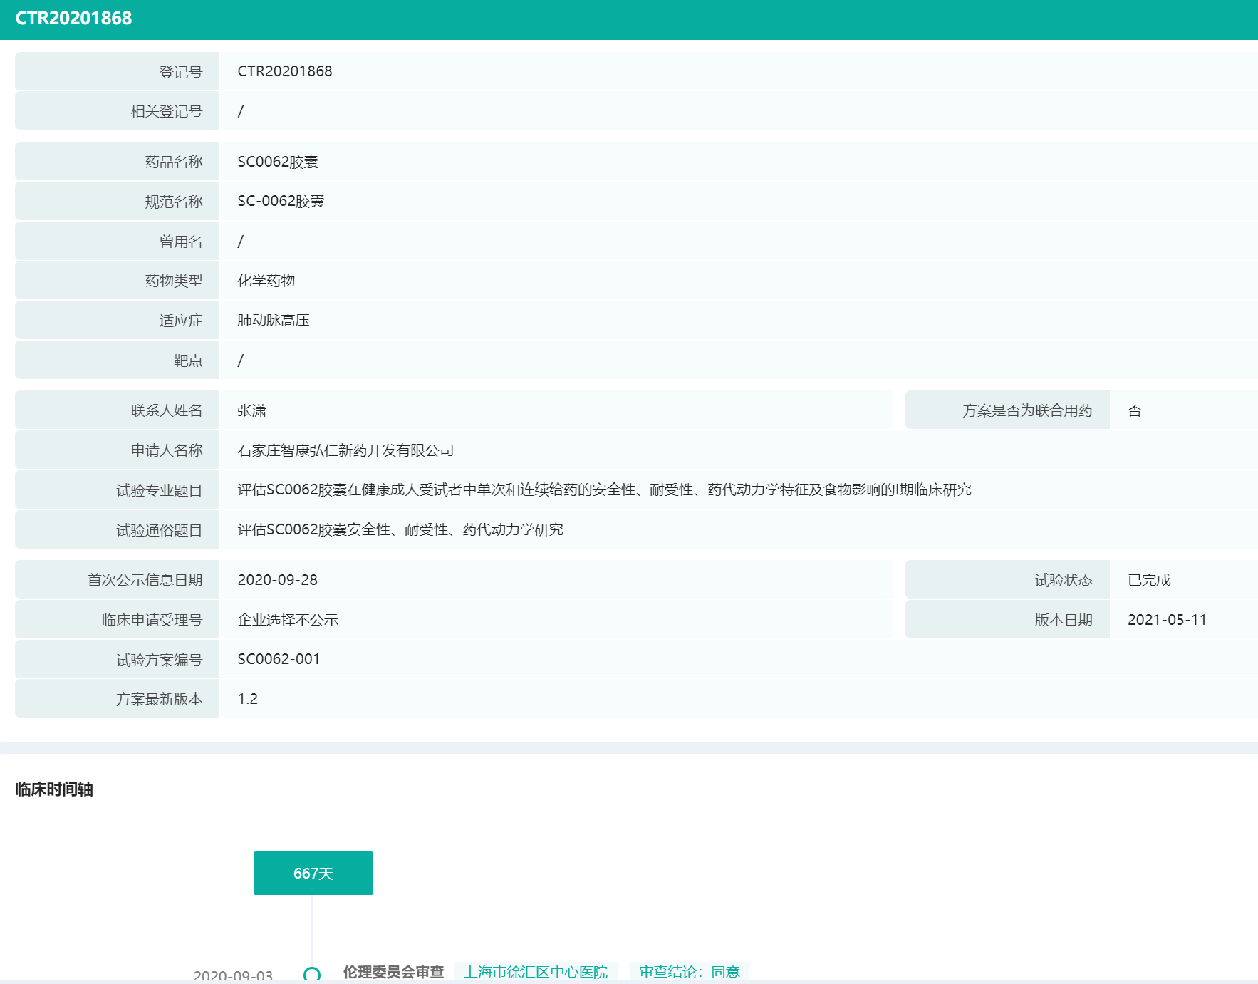This screenshot has width=1258, height=984.
Task: Click the 试验专业题目 full title text
Action: click(x=604, y=490)
